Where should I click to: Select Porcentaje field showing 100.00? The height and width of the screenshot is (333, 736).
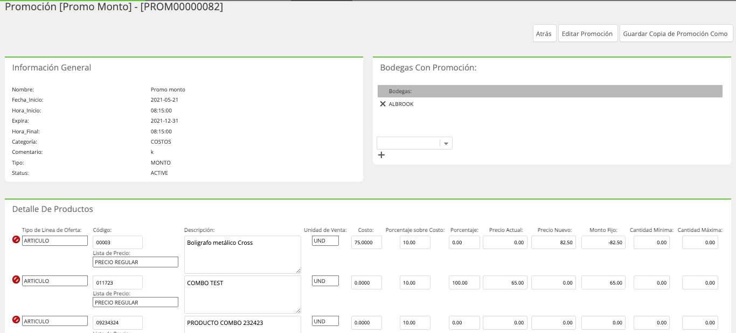coord(464,282)
